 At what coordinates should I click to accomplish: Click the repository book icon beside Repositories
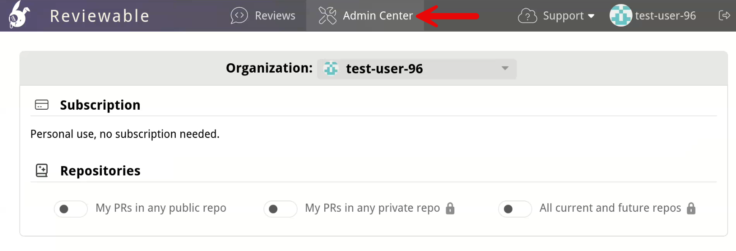point(41,170)
